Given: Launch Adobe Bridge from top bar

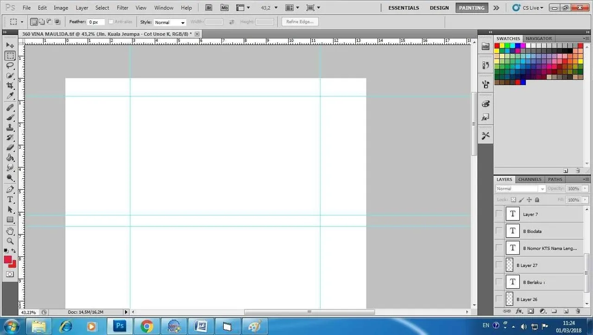Looking at the screenshot, I should [208, 8].
